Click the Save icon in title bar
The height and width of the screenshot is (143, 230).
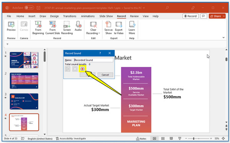click(38, 8)
